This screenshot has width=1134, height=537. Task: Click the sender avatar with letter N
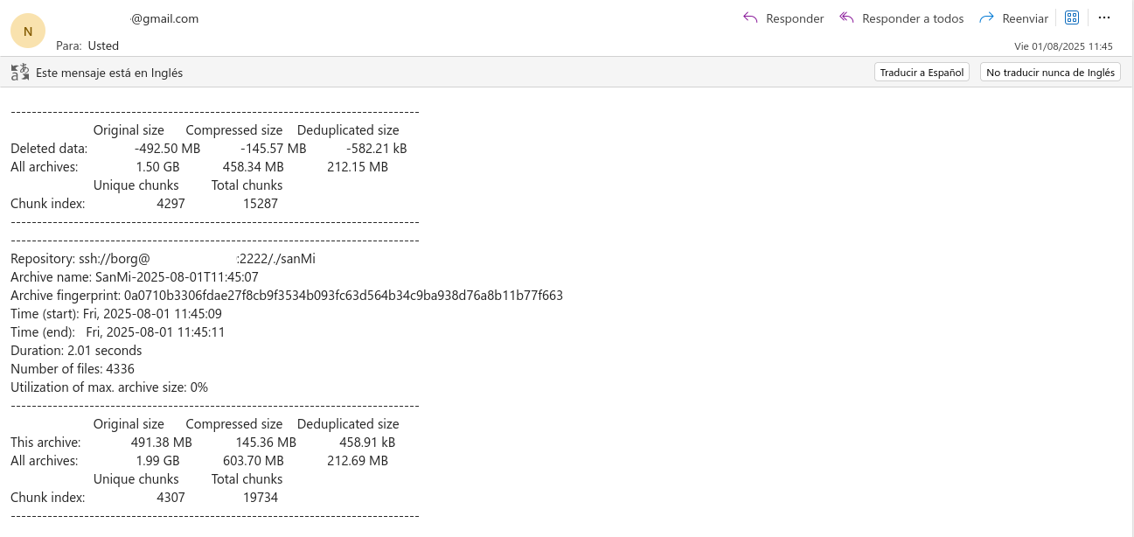[x=28, y=31]
